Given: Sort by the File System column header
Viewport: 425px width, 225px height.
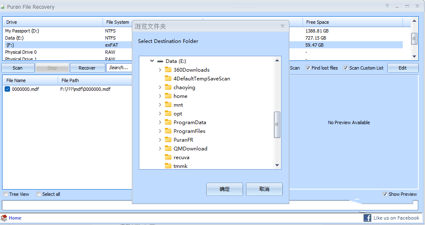Looking at the screenshot, I should pyautogui.click(x=118, y=22).
